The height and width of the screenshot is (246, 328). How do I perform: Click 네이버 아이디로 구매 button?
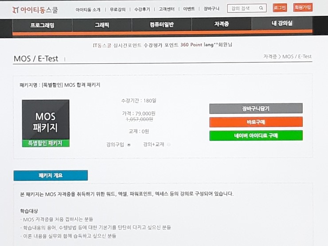click(256, 136)
